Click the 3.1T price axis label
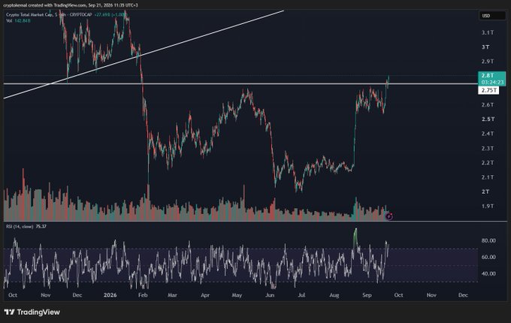Viewport: 511px width, 323px height. pos(488,32)
